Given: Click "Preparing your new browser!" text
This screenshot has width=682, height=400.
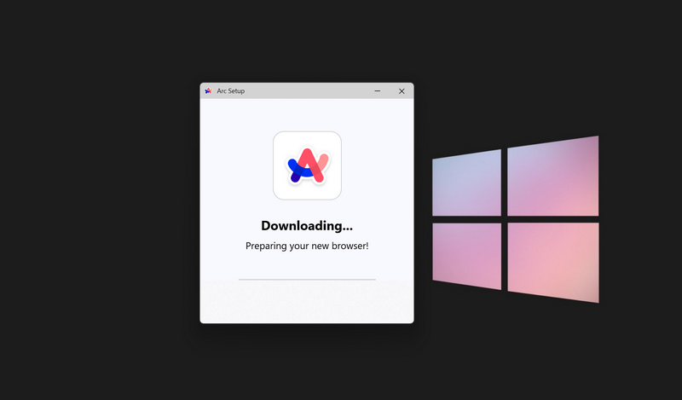Looking at the screenshot, I should (307, 246).
